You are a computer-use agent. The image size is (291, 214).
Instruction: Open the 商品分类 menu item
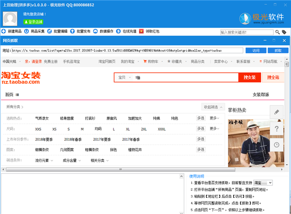tap(198, 61)
